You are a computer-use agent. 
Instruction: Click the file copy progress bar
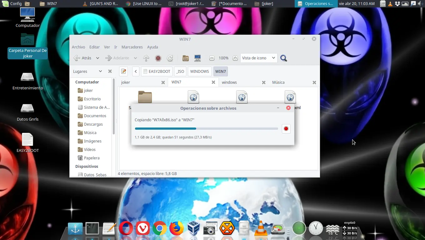click(206, 128)
